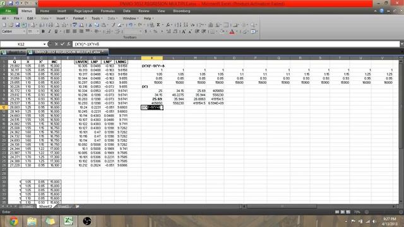
Task: Open File Explorer from the taskbar
Action: click(32, 221)
